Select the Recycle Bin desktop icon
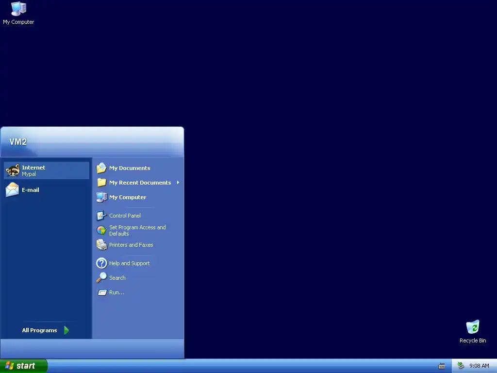The image size is (497, 373). click(473, 327)
